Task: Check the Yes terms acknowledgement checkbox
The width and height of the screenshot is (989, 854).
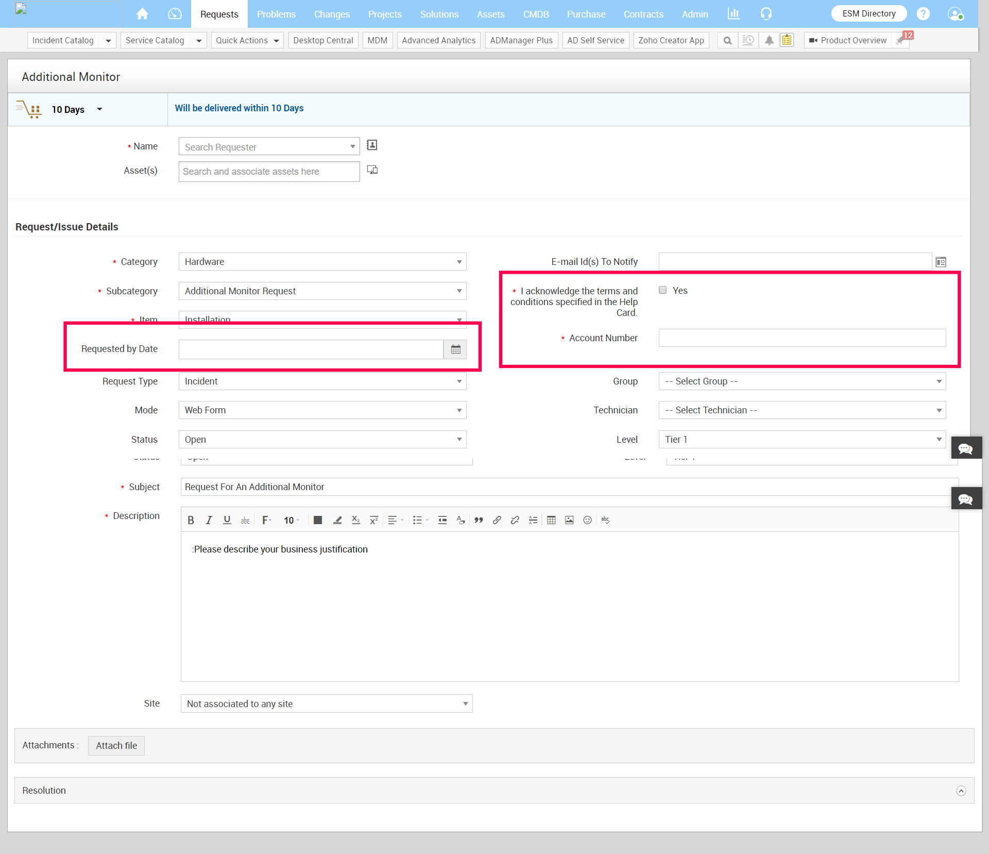Action: click(x=663, y=290)
